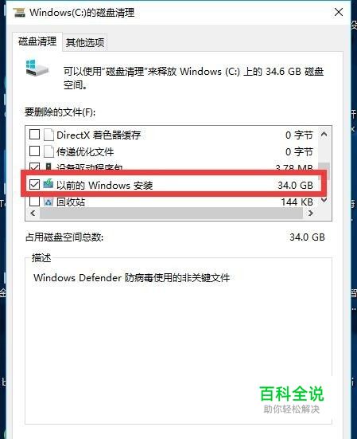Click the horizontal scrollbar track in file list
The width and height of the screenshot is (357, 439).
click(x=171, y=214)
